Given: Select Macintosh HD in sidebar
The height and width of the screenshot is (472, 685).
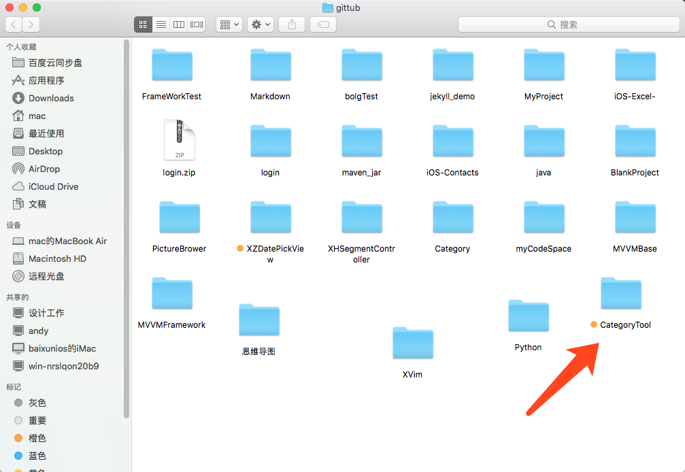Looking at the screenshot, I should tap(57, 258).
